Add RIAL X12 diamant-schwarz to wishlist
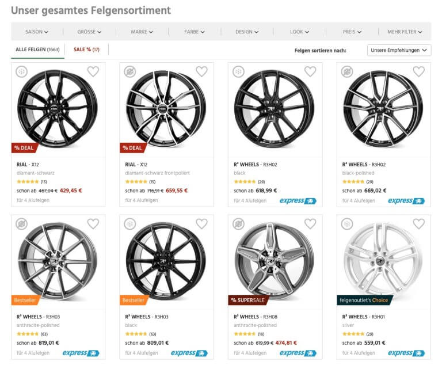The height and width of the screenshot is (365, 442). (x=93, y=71)
